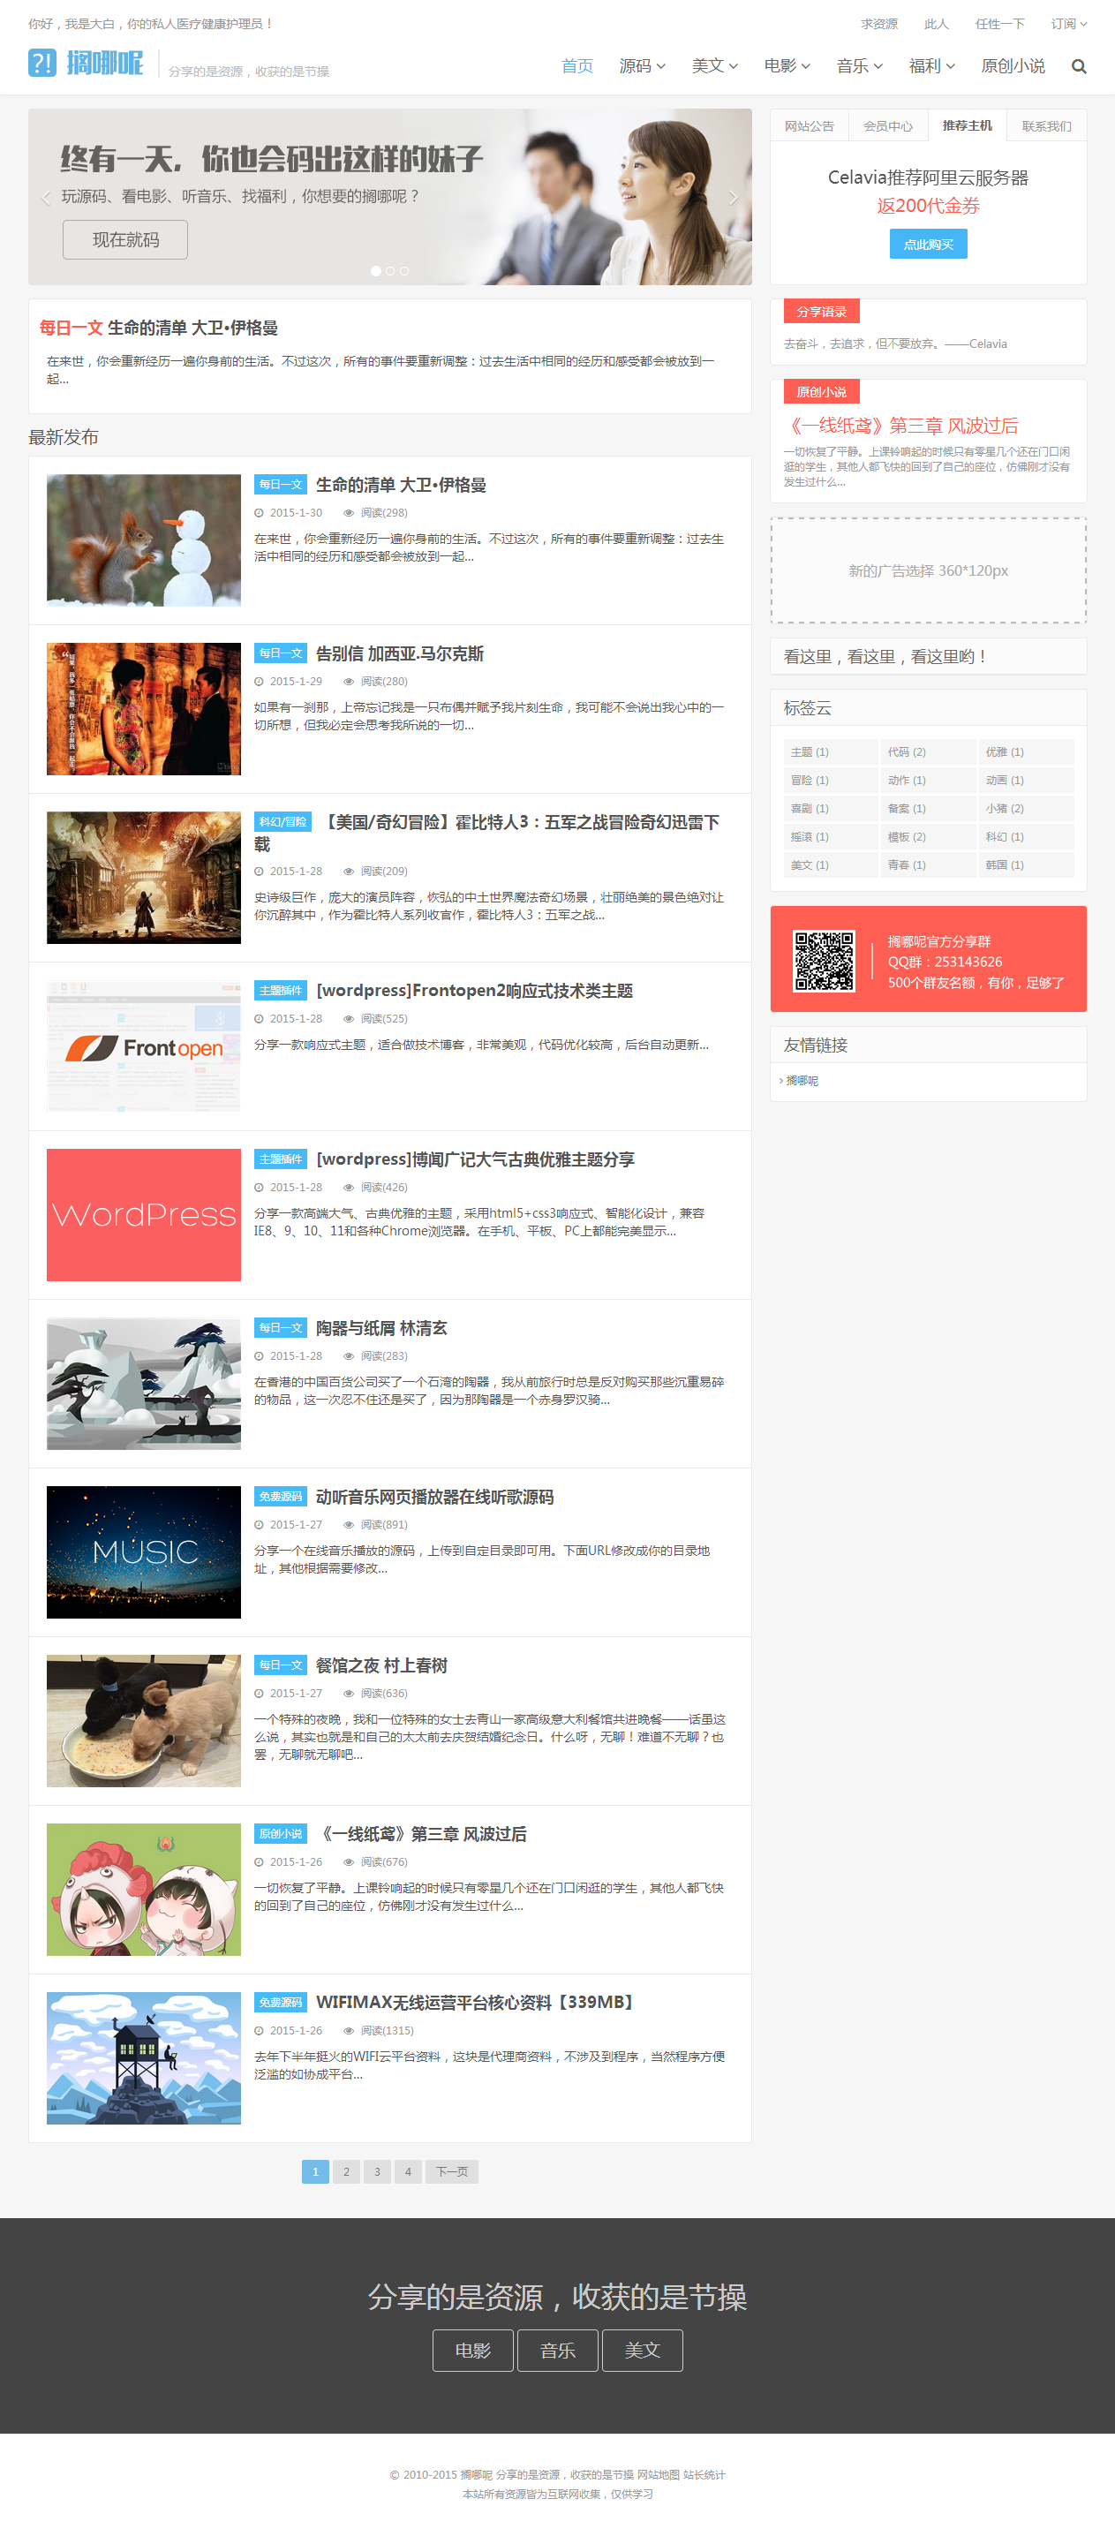Click the 现在就码 banner button
Screen dimensions: 1115x2544
pos(125,240)
